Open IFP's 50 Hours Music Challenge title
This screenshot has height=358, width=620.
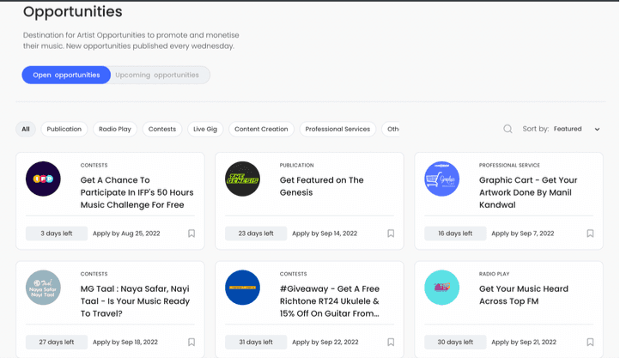[x=137, y=192]
